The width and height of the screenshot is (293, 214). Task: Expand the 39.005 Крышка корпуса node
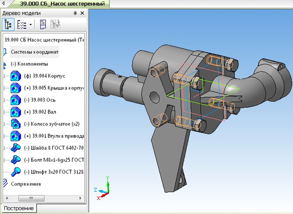point(4,88)
